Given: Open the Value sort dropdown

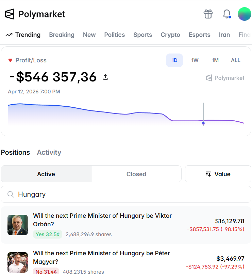Looking at the screenshot, I should pos(218,174).
